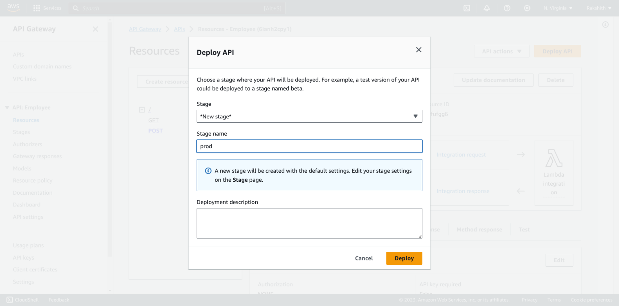Open the APIs breadcrumb link
619x306 pixels.
pos(179,29)
